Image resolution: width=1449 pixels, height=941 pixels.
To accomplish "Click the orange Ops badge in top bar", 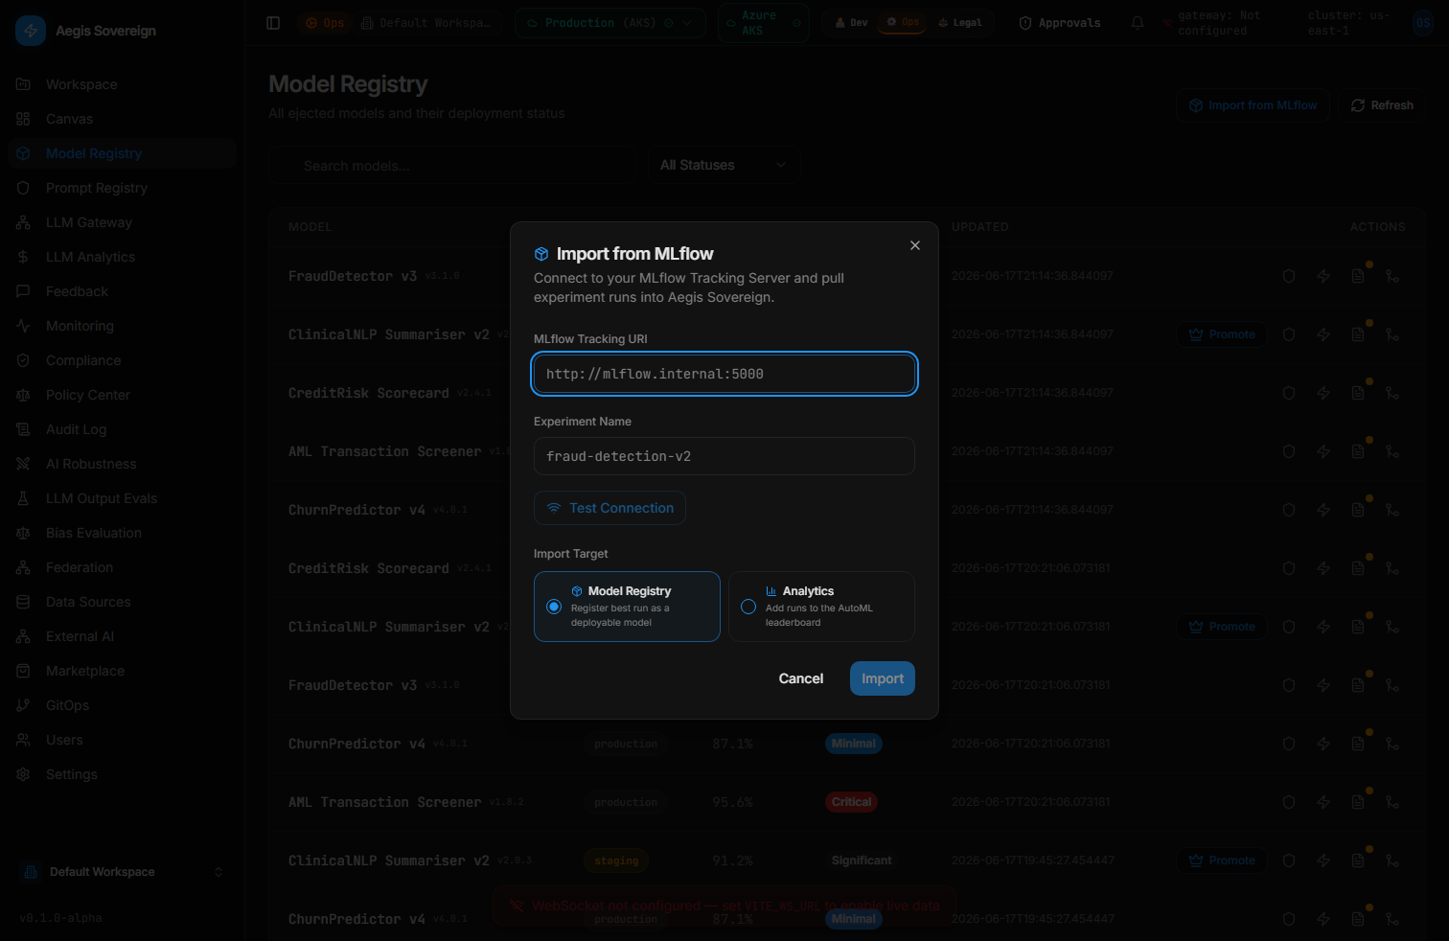I will [x=324, y=23].
